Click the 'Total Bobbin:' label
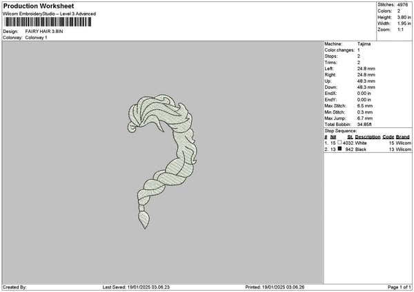The width and height of the screenshot is (414, 292). [337, 125]
